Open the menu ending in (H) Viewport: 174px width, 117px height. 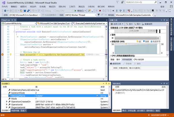[x=111, y=7]
